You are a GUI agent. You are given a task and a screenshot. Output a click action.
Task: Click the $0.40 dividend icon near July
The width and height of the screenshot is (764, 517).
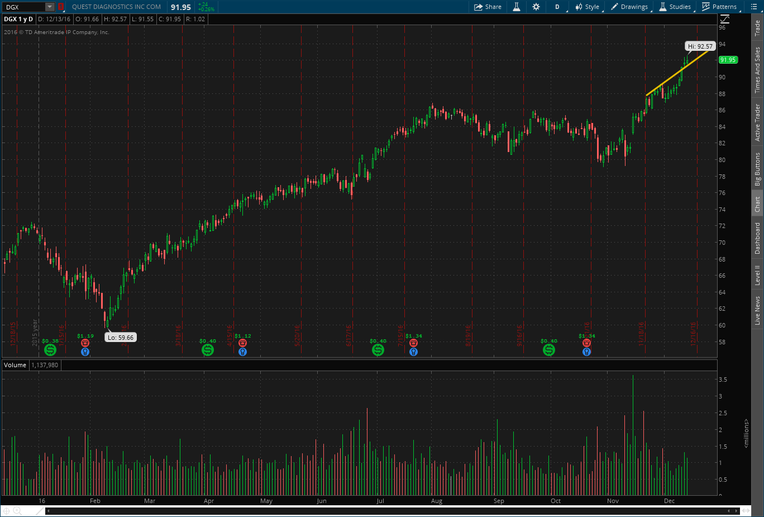pyautogui.click(x=378, y=350)
